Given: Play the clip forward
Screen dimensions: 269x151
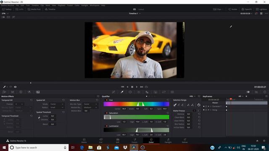Looking at the screenshot, I should point(137,87).
